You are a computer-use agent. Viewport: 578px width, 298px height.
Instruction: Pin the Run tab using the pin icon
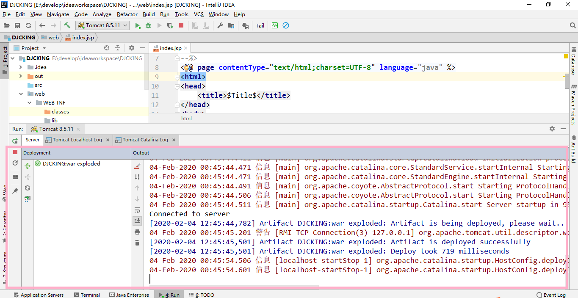tap(15, 191)
